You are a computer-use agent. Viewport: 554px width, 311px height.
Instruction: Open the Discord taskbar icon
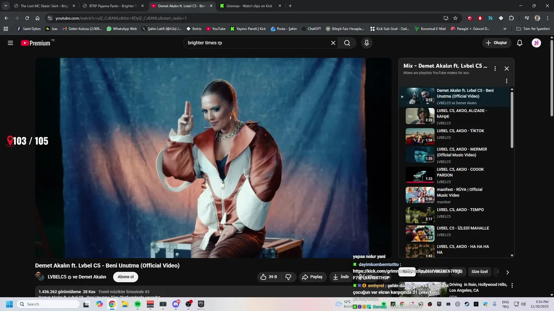pos(176,304)
